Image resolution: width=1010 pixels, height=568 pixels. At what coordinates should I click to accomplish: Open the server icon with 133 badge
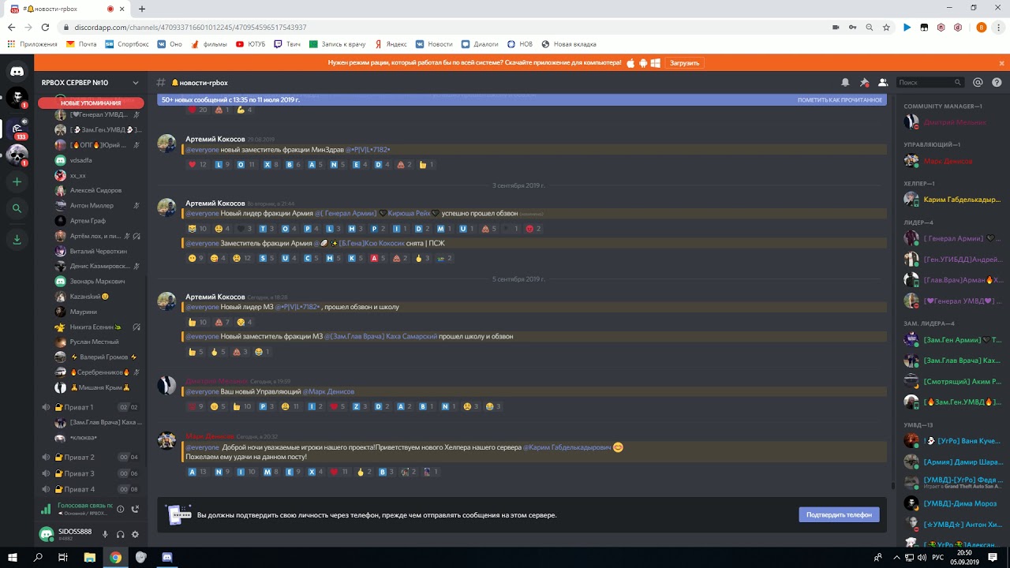tap(17, 127)
